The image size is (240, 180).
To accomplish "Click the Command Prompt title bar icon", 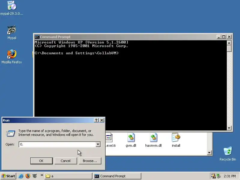I will [37, 37].
